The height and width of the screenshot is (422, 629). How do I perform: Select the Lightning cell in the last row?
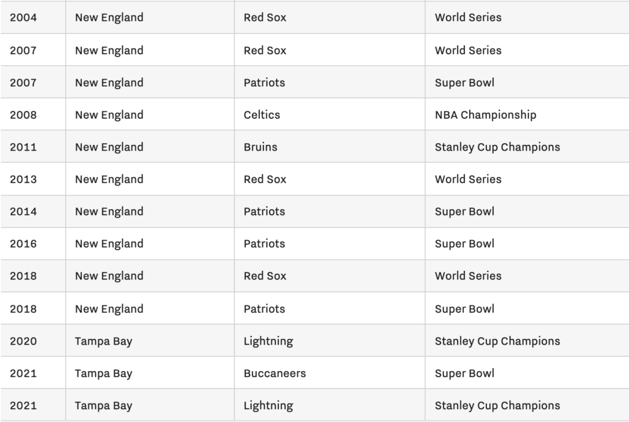(x=329, y=405)
